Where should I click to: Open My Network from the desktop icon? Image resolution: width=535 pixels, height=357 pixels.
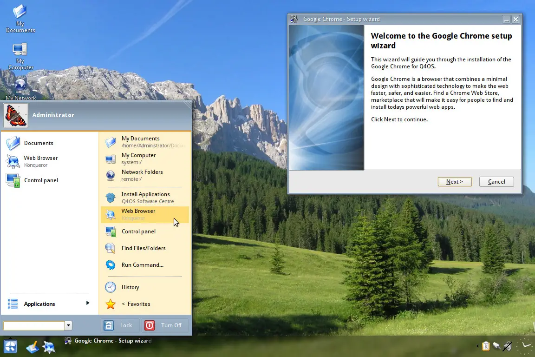point(20,86)
